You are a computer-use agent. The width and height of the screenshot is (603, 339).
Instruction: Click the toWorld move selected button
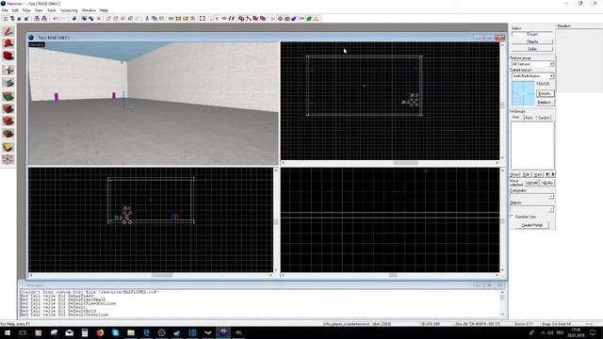[531, 183]
